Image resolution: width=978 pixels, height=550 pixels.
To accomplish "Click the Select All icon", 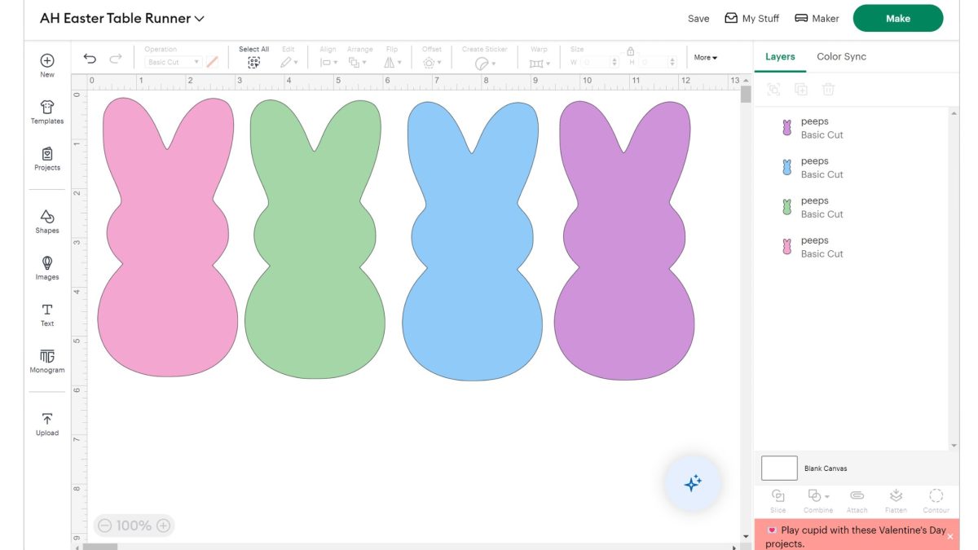I will [253, 62].
